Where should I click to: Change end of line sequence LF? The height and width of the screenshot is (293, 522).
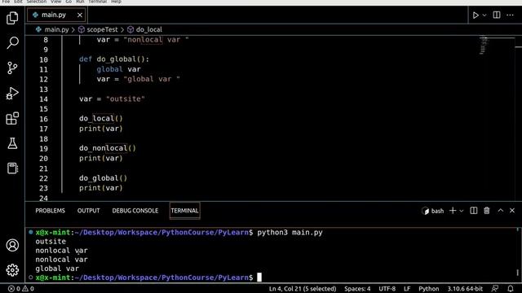[407, 289]
